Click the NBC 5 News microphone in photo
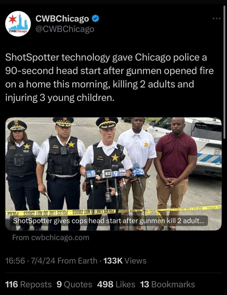The image size is (227, 295). (91, 174)
